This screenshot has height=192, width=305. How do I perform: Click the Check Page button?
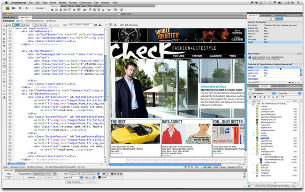(132, 25)
